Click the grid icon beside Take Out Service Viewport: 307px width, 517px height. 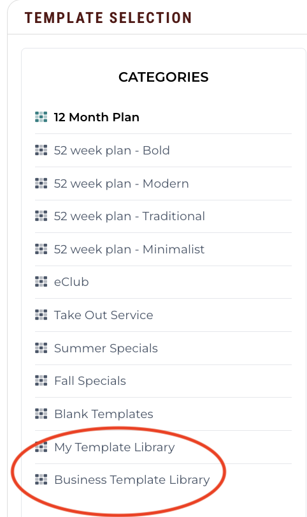[x=41, y=315]
